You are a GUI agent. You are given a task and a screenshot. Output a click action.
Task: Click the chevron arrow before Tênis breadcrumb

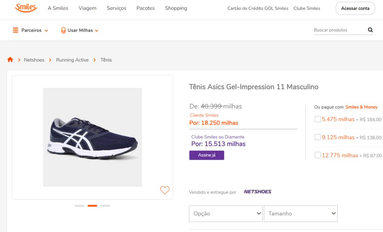click(x=95, y=60)
